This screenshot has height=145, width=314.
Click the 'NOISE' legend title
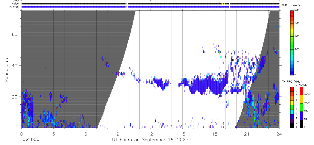click(302, 85)
